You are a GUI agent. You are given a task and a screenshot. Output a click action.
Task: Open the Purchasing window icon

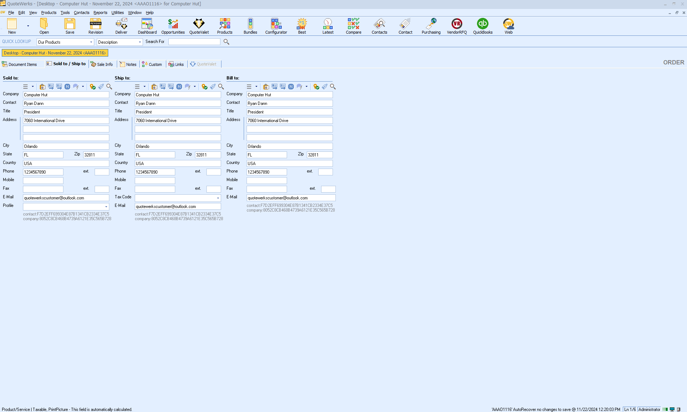click(431, 26)
